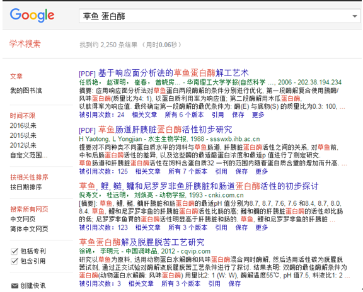Screen dimensions: 363x292
Task: Restrict search to 中文网页
Action: (x=23, y=219)
